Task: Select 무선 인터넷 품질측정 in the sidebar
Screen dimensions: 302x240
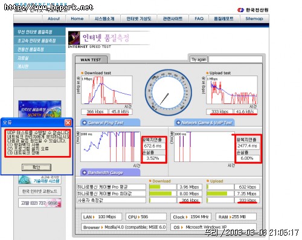Action: click(x=40, y=32)
